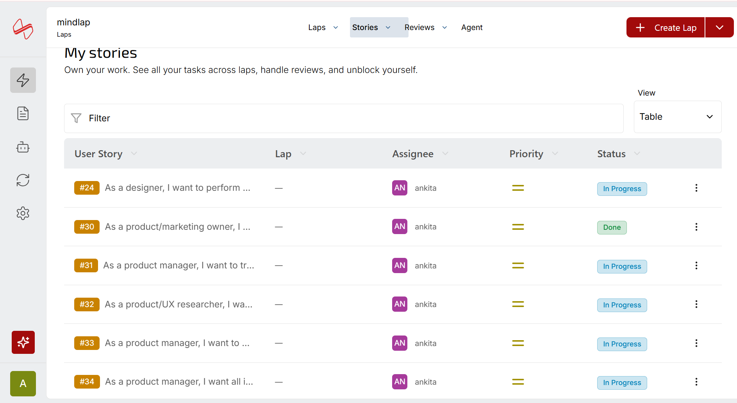Click the Done status badge of story #30
The width and height of the screenshot is (737, 403).
pos(612,227)
